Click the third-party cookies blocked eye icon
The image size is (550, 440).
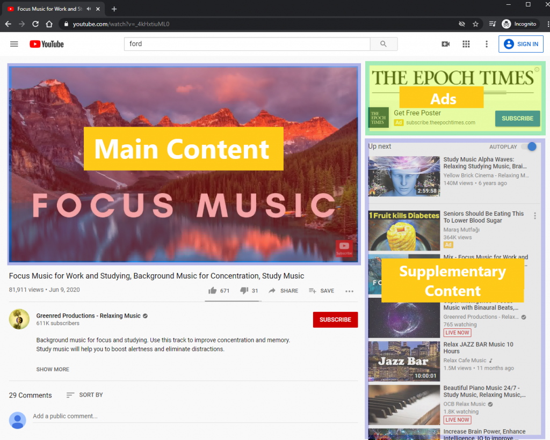[462, 24]
